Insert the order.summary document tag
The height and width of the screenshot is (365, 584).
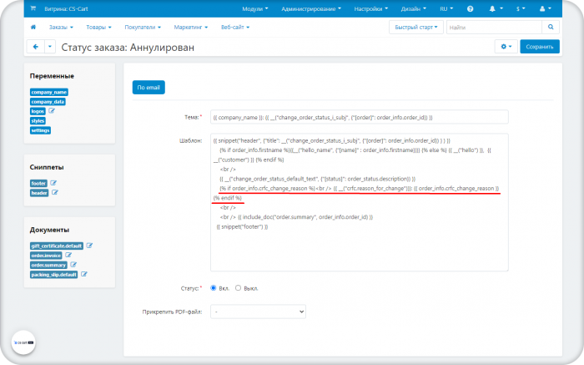click(x=48, y=265)
